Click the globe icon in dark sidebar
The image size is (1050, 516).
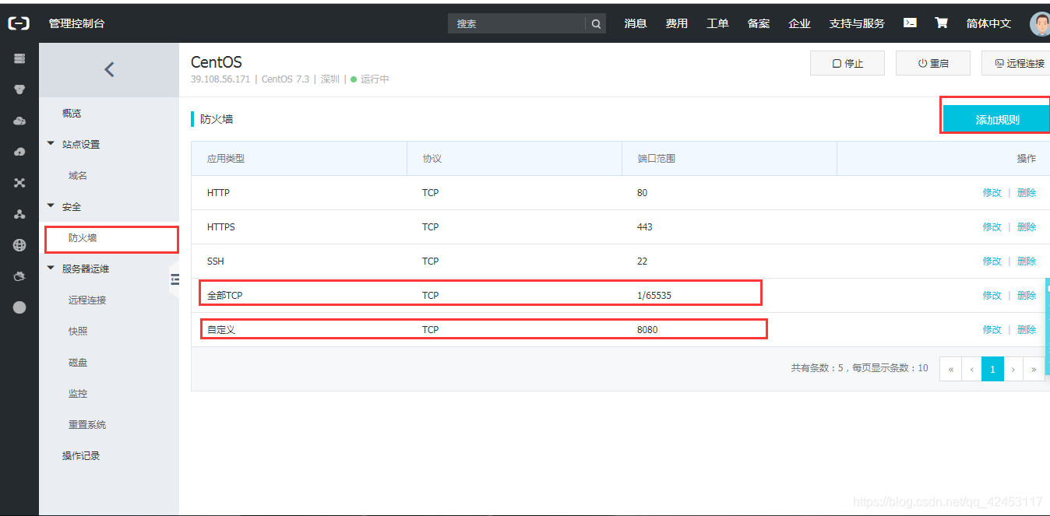tap(19, 245)
